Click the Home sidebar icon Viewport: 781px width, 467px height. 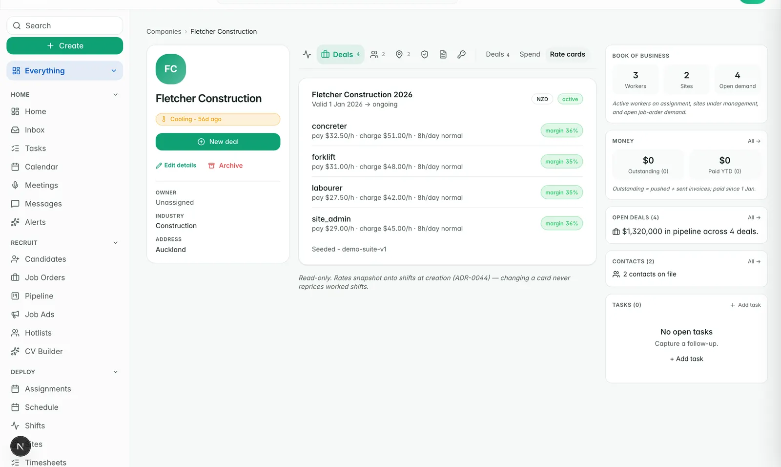(15, 111)
